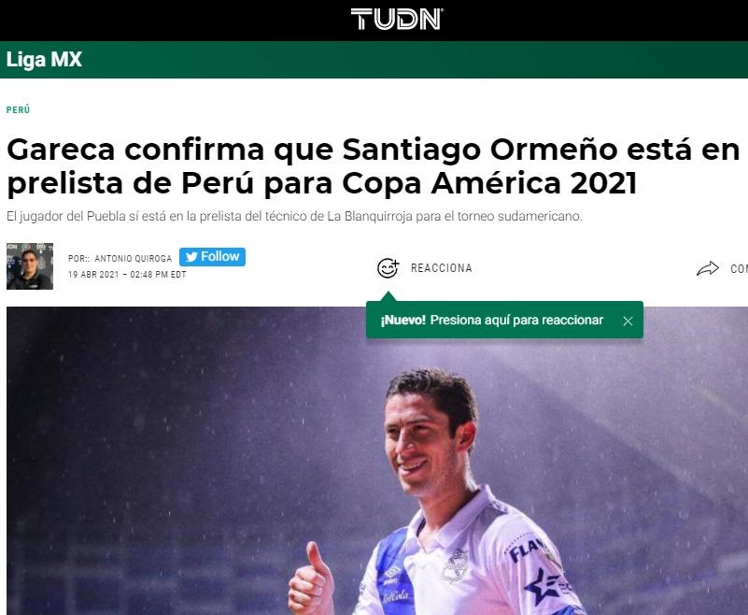Click the POR:: byline label
The height and width of the screenshot is (615, 748).
[78, 258]
